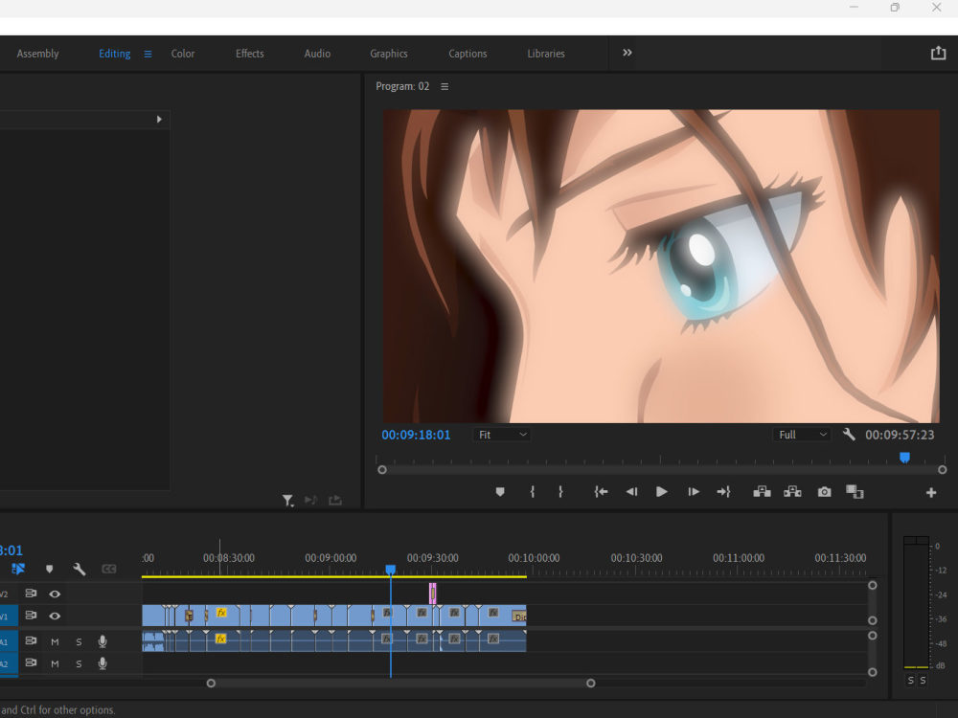Enable voice-over record on A2
The width and height of the screenshot is (958, 718).
[x=103, y=663]
